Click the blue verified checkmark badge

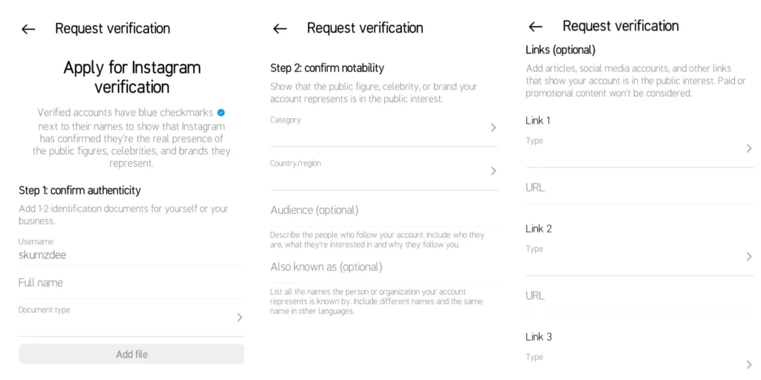click(221, 112)
